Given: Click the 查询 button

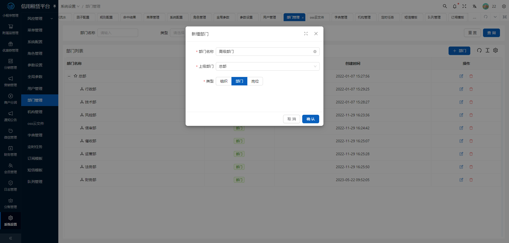Looking at the screenshot, I should pos(492,33).
